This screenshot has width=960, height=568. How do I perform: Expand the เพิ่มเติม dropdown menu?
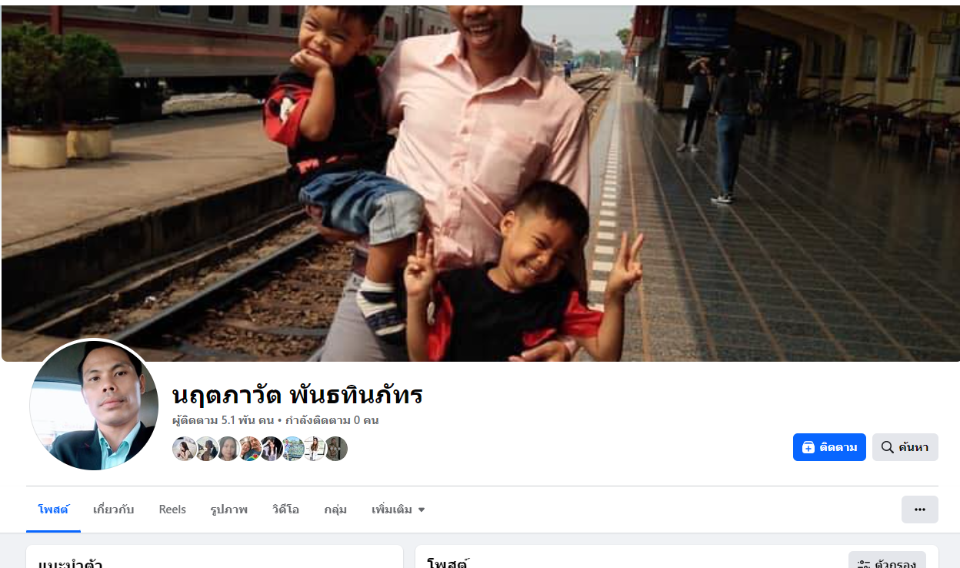click(x=398, y=510)
